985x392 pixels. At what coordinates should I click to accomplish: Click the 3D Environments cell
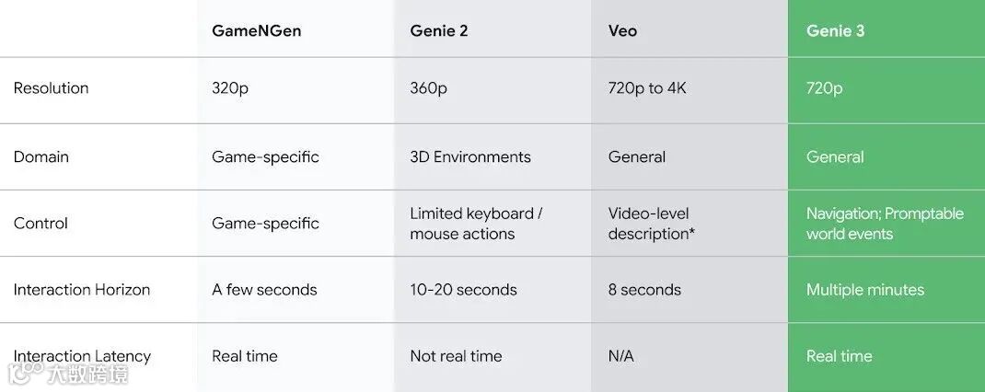point(470,156)
